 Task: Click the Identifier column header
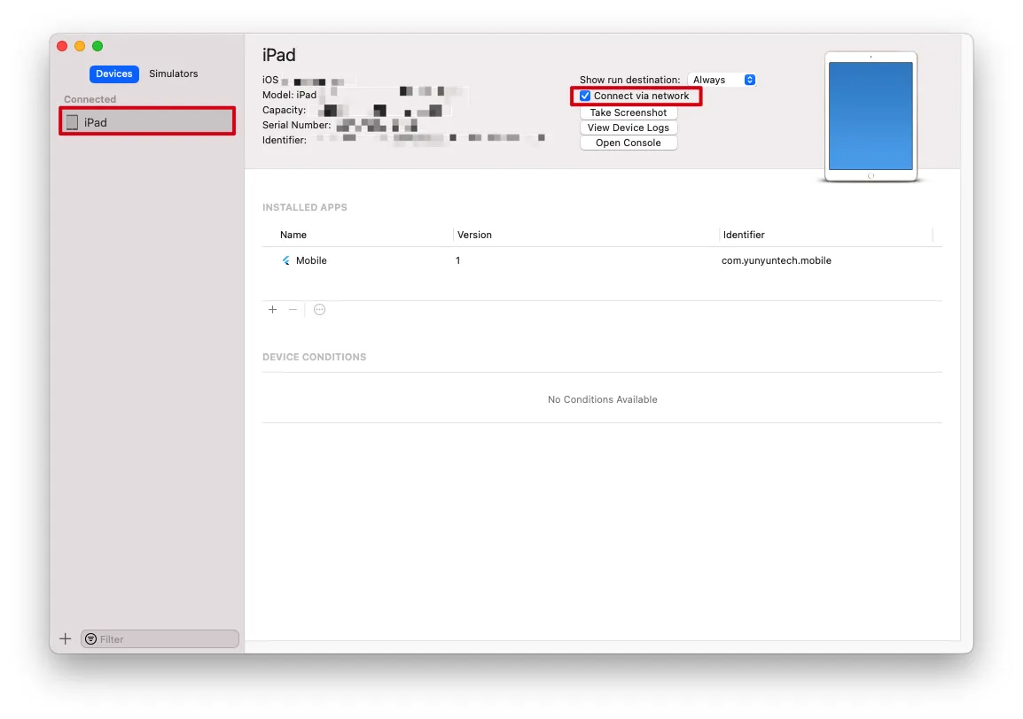click(744, 235)
